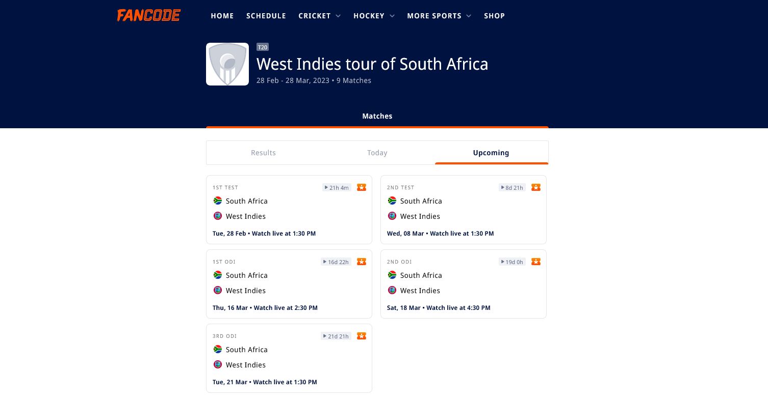Switch to the Today tab
Viewport: 768px width, 400px height.
(x=377, y=153)
